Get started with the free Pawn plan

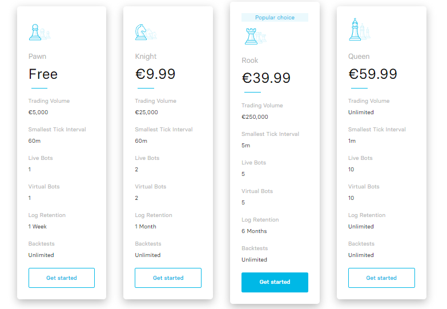(x=62, y=278)
